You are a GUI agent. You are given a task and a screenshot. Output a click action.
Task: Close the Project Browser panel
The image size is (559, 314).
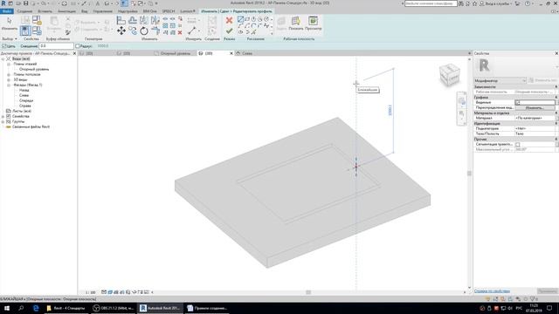point(74,53)
